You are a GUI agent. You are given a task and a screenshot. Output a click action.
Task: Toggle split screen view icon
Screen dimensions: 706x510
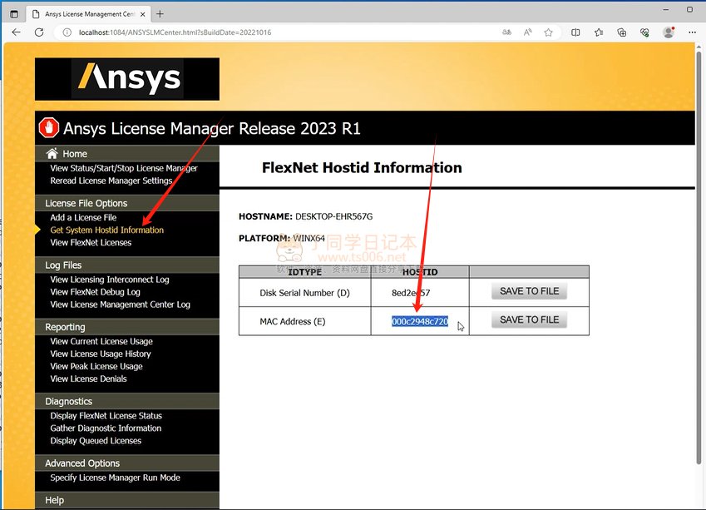pos(575,32)
